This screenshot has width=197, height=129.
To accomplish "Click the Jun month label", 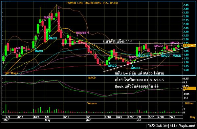I will pos(89,120).
